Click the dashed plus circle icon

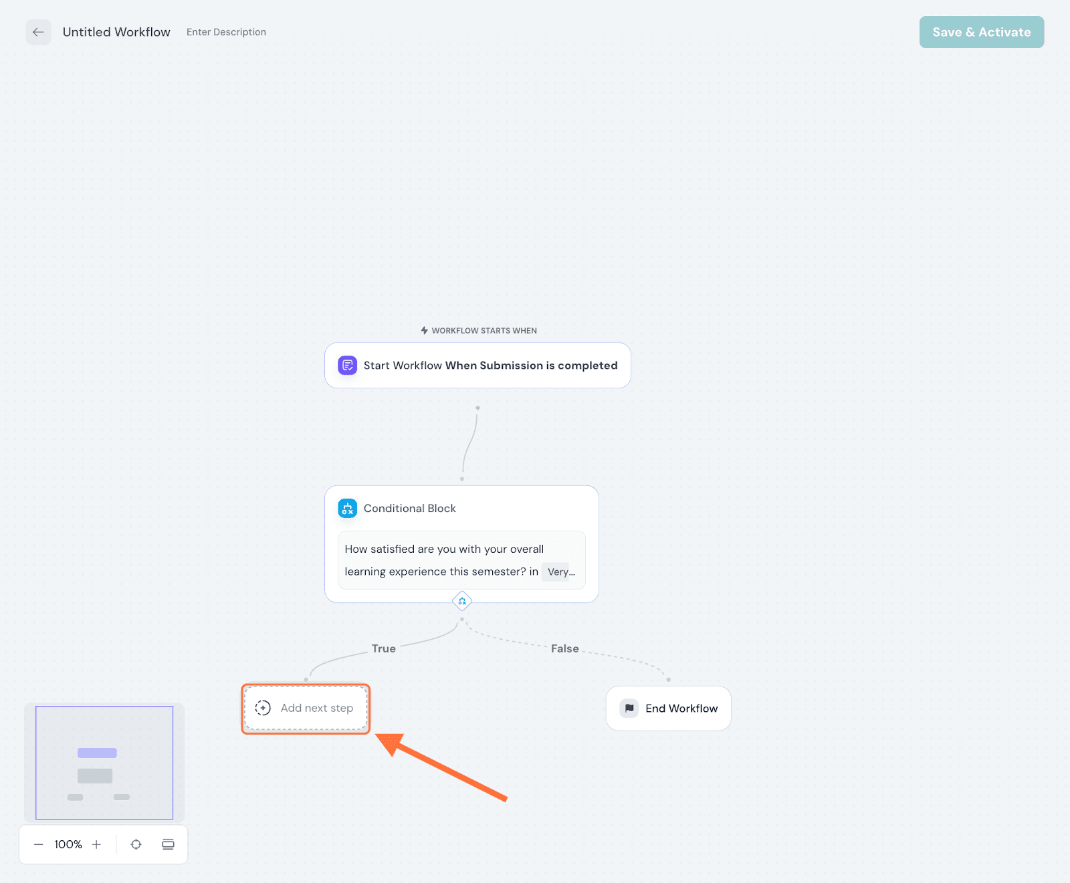pos(263,709)
